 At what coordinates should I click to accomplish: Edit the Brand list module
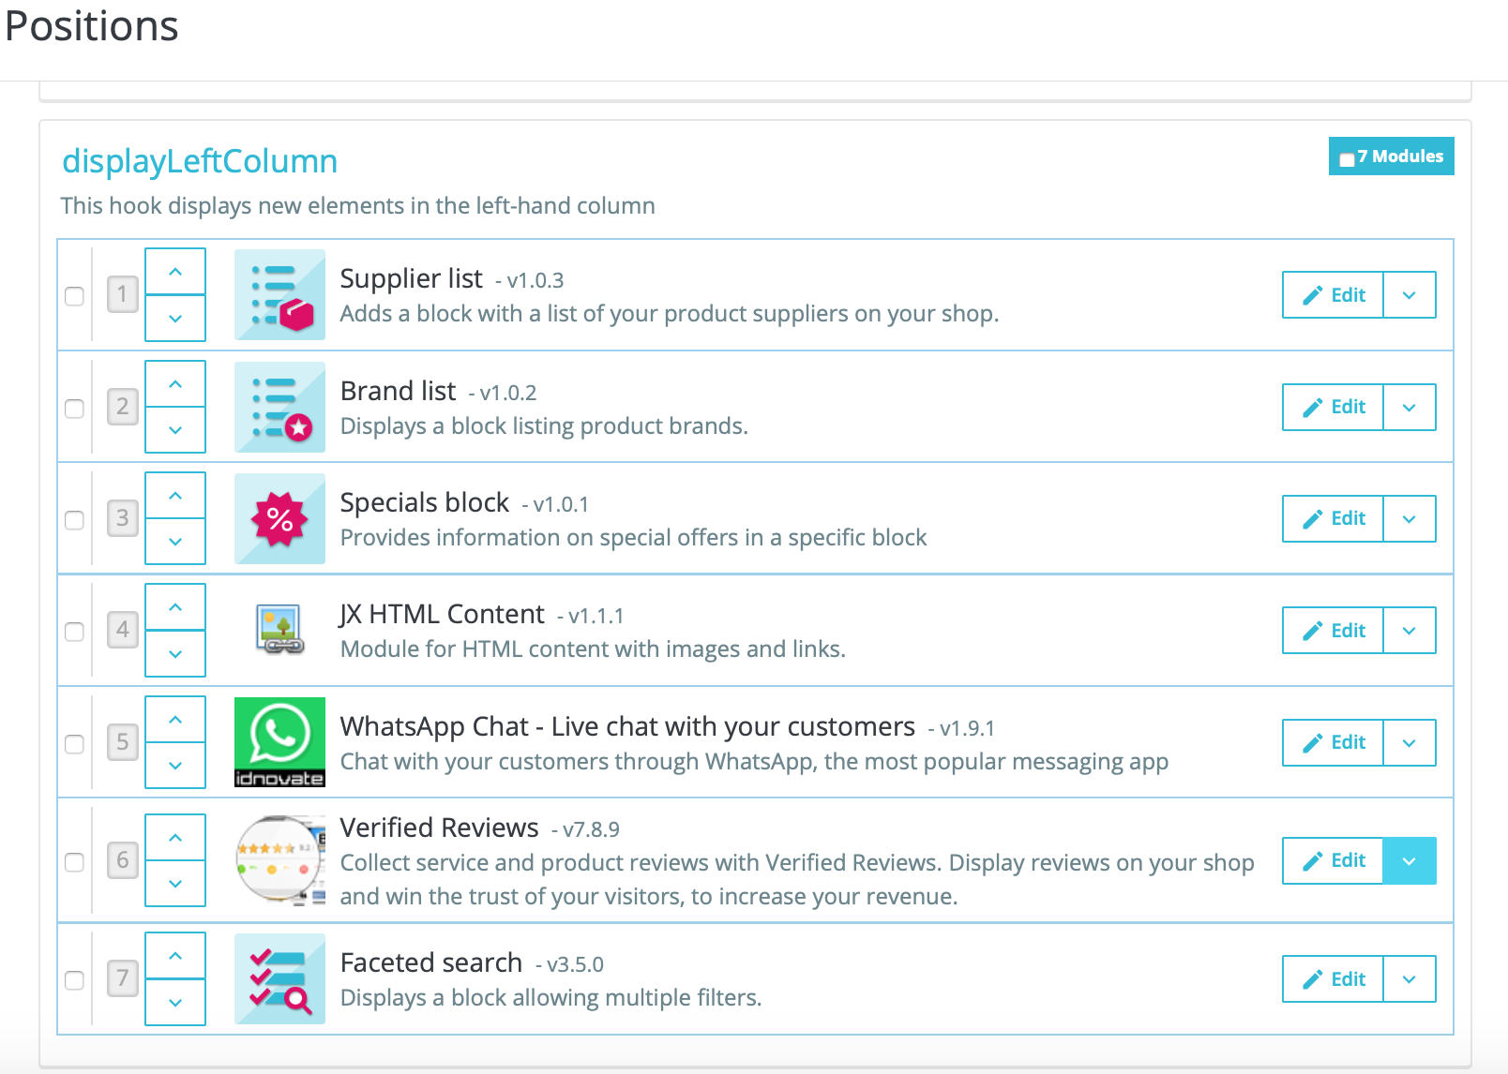[1333, 407]
